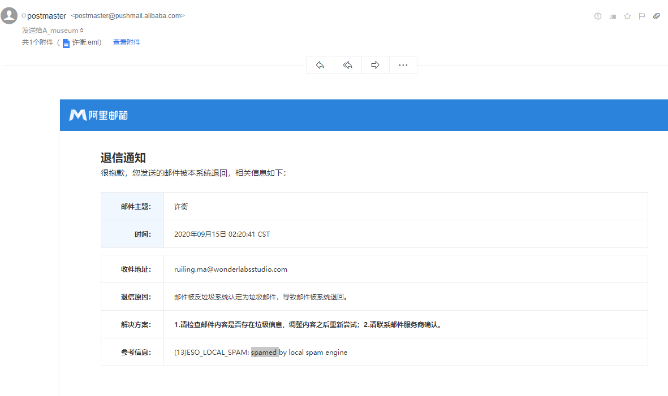This screenshot has height=396, width=668.
Task: Click the sender address postmaster@pushmail.alibaba.com
Action: (x=128, y=16)
